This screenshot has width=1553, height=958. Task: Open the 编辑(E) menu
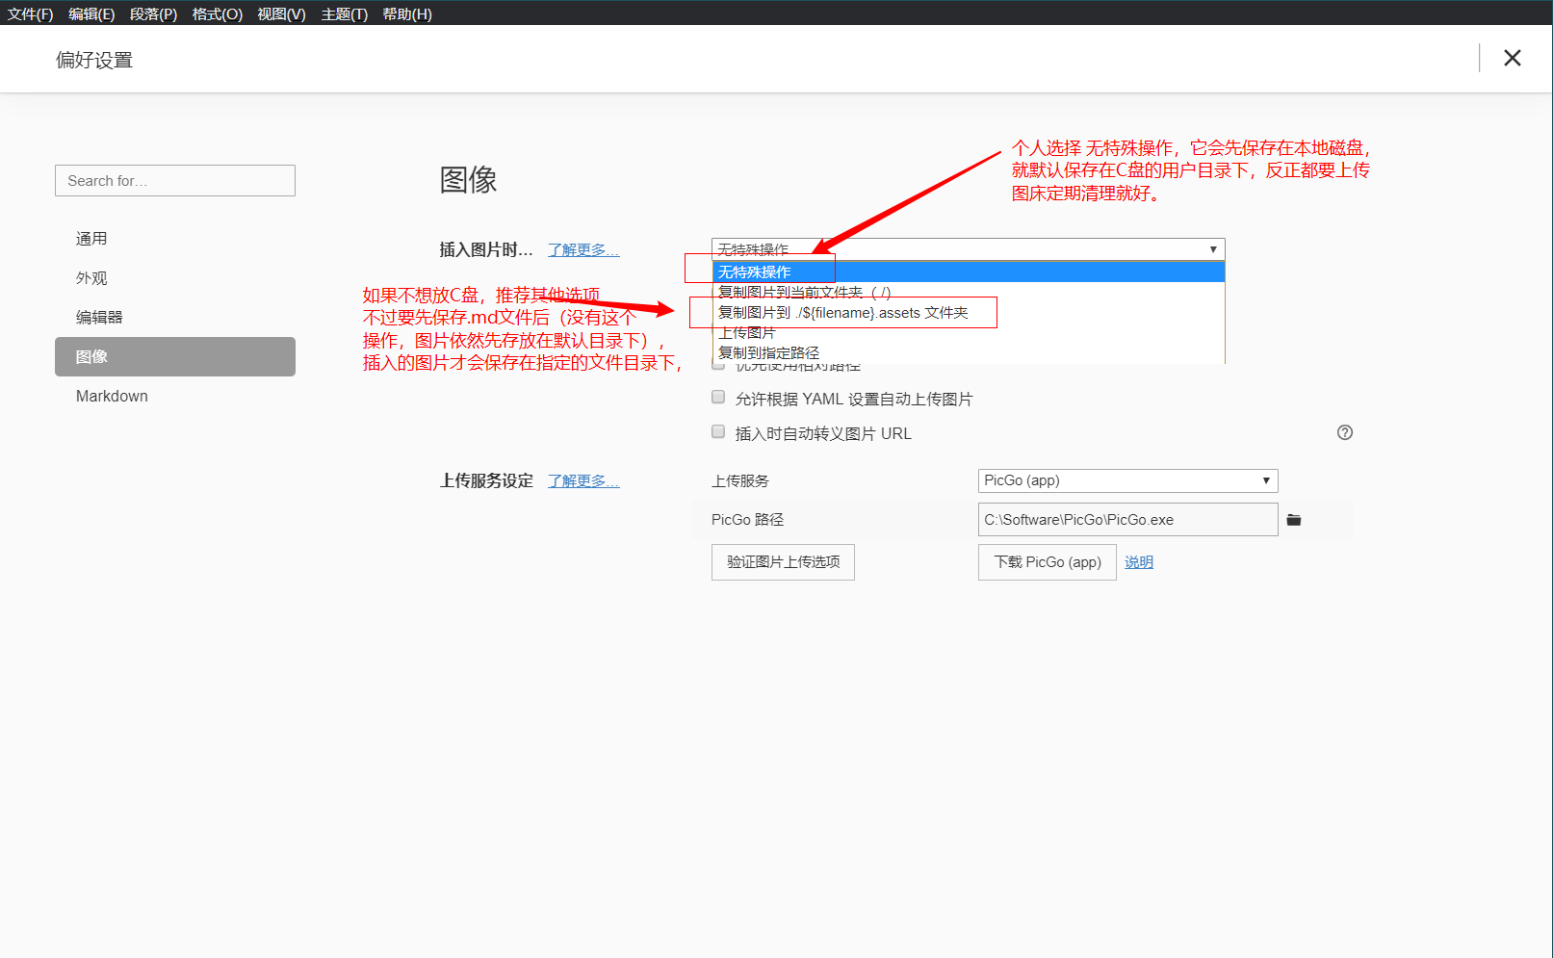(x=91, y=14)
